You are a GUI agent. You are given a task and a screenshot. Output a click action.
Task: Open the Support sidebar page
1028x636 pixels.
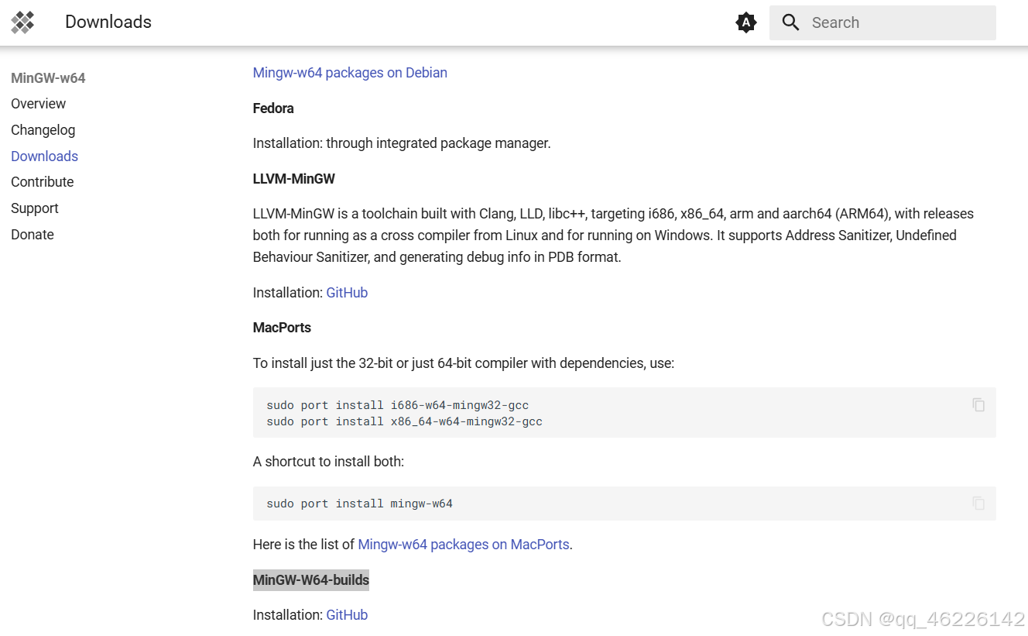(x=35, y=208)
